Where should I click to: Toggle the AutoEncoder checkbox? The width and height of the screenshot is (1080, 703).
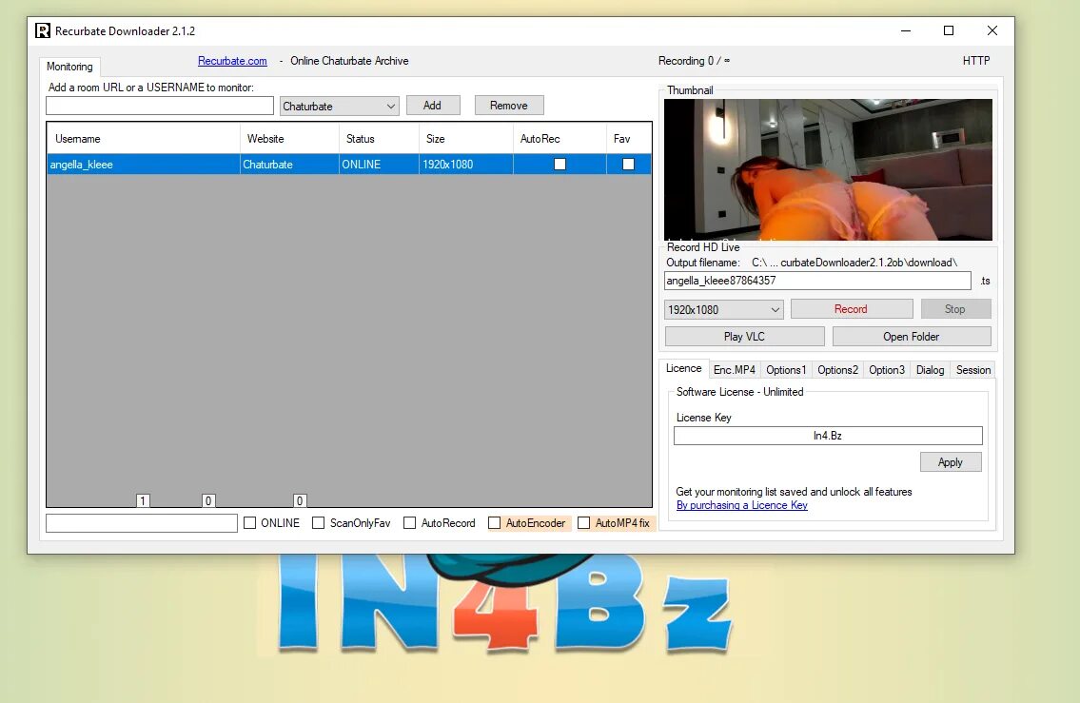point(495,522)
